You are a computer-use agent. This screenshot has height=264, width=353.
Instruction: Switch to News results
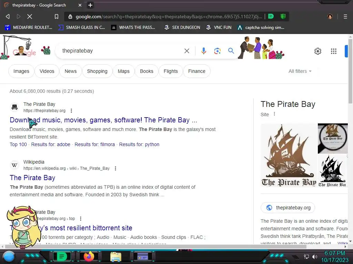coord(70,71)
